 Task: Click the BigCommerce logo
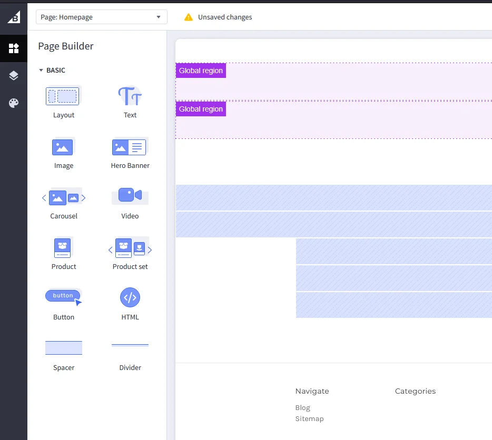14,17
